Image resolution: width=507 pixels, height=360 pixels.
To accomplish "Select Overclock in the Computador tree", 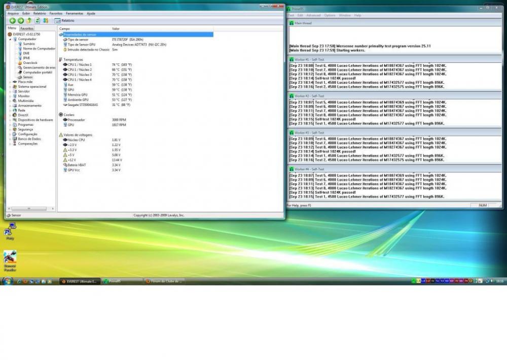I will coord(30,63).
